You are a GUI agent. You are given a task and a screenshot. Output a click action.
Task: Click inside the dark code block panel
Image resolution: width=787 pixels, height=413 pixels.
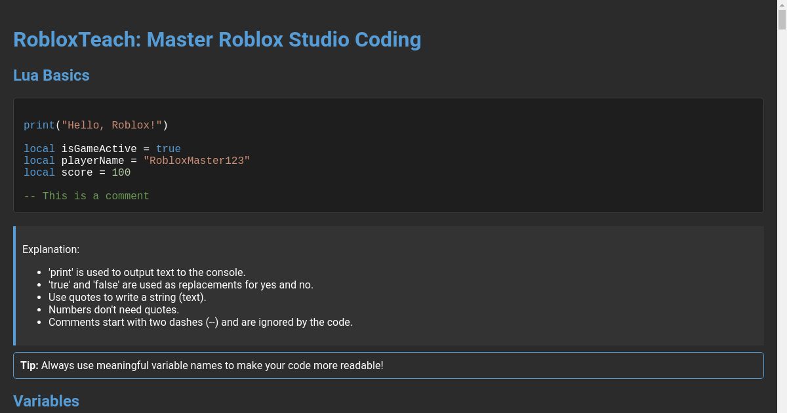pos(388,155)
